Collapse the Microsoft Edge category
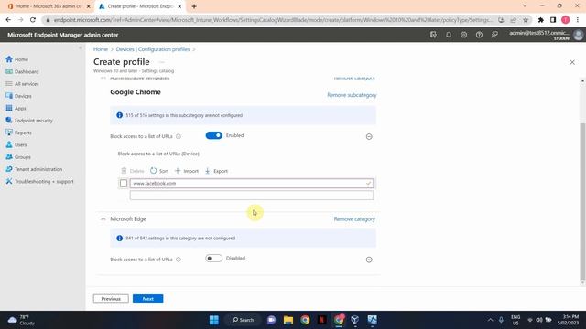Screen dimensions: 586x329 coord(103,219)
